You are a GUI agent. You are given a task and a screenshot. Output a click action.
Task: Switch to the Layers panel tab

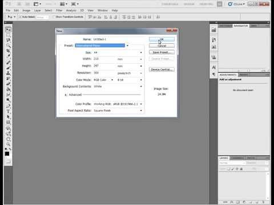point(224,158)
